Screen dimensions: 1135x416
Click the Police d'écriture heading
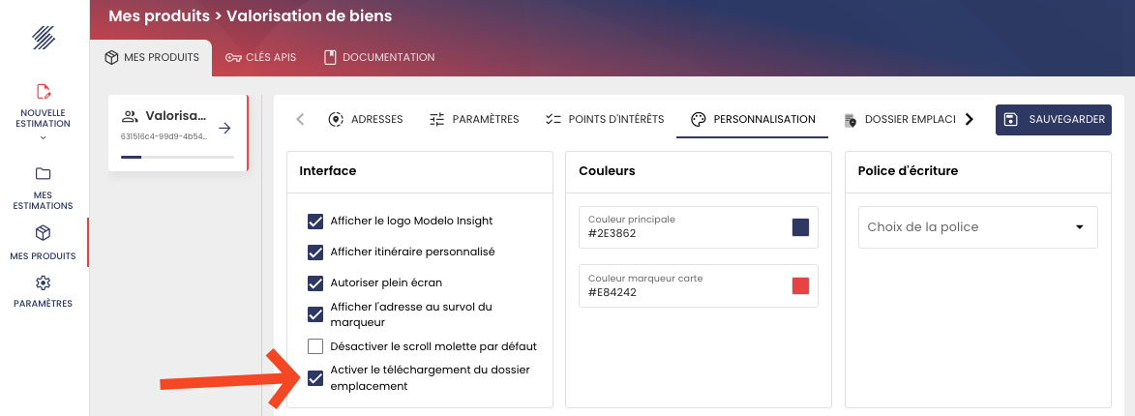[908, 170]
